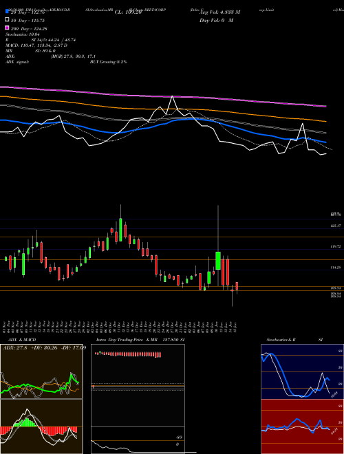This screenshot has width=344, height=454.
Task: Click the blue 20 Day EMA legend swatch
Action: click(x=8, y=12)
